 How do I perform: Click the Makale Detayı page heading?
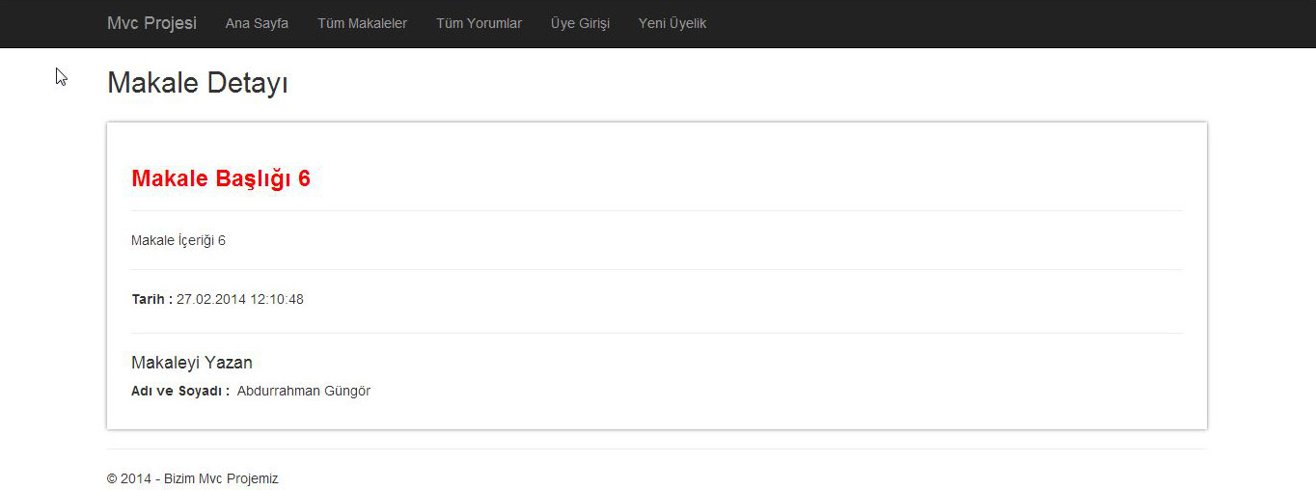(197, 83)
